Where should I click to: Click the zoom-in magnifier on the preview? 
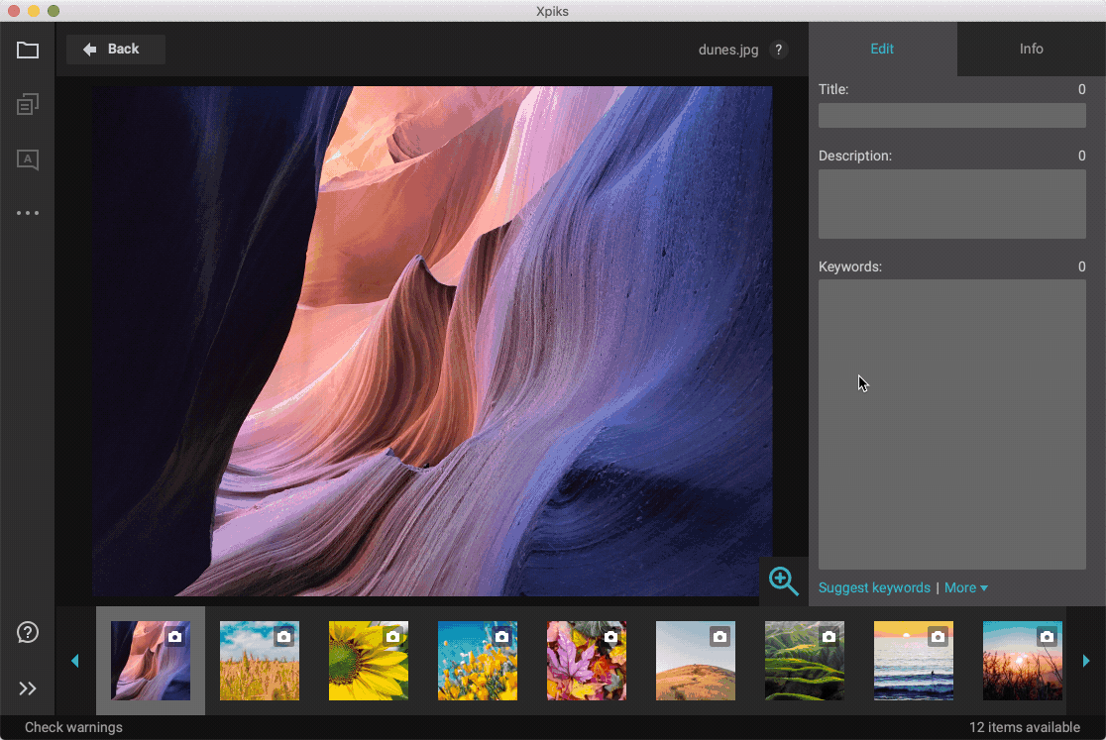point(783,581)
